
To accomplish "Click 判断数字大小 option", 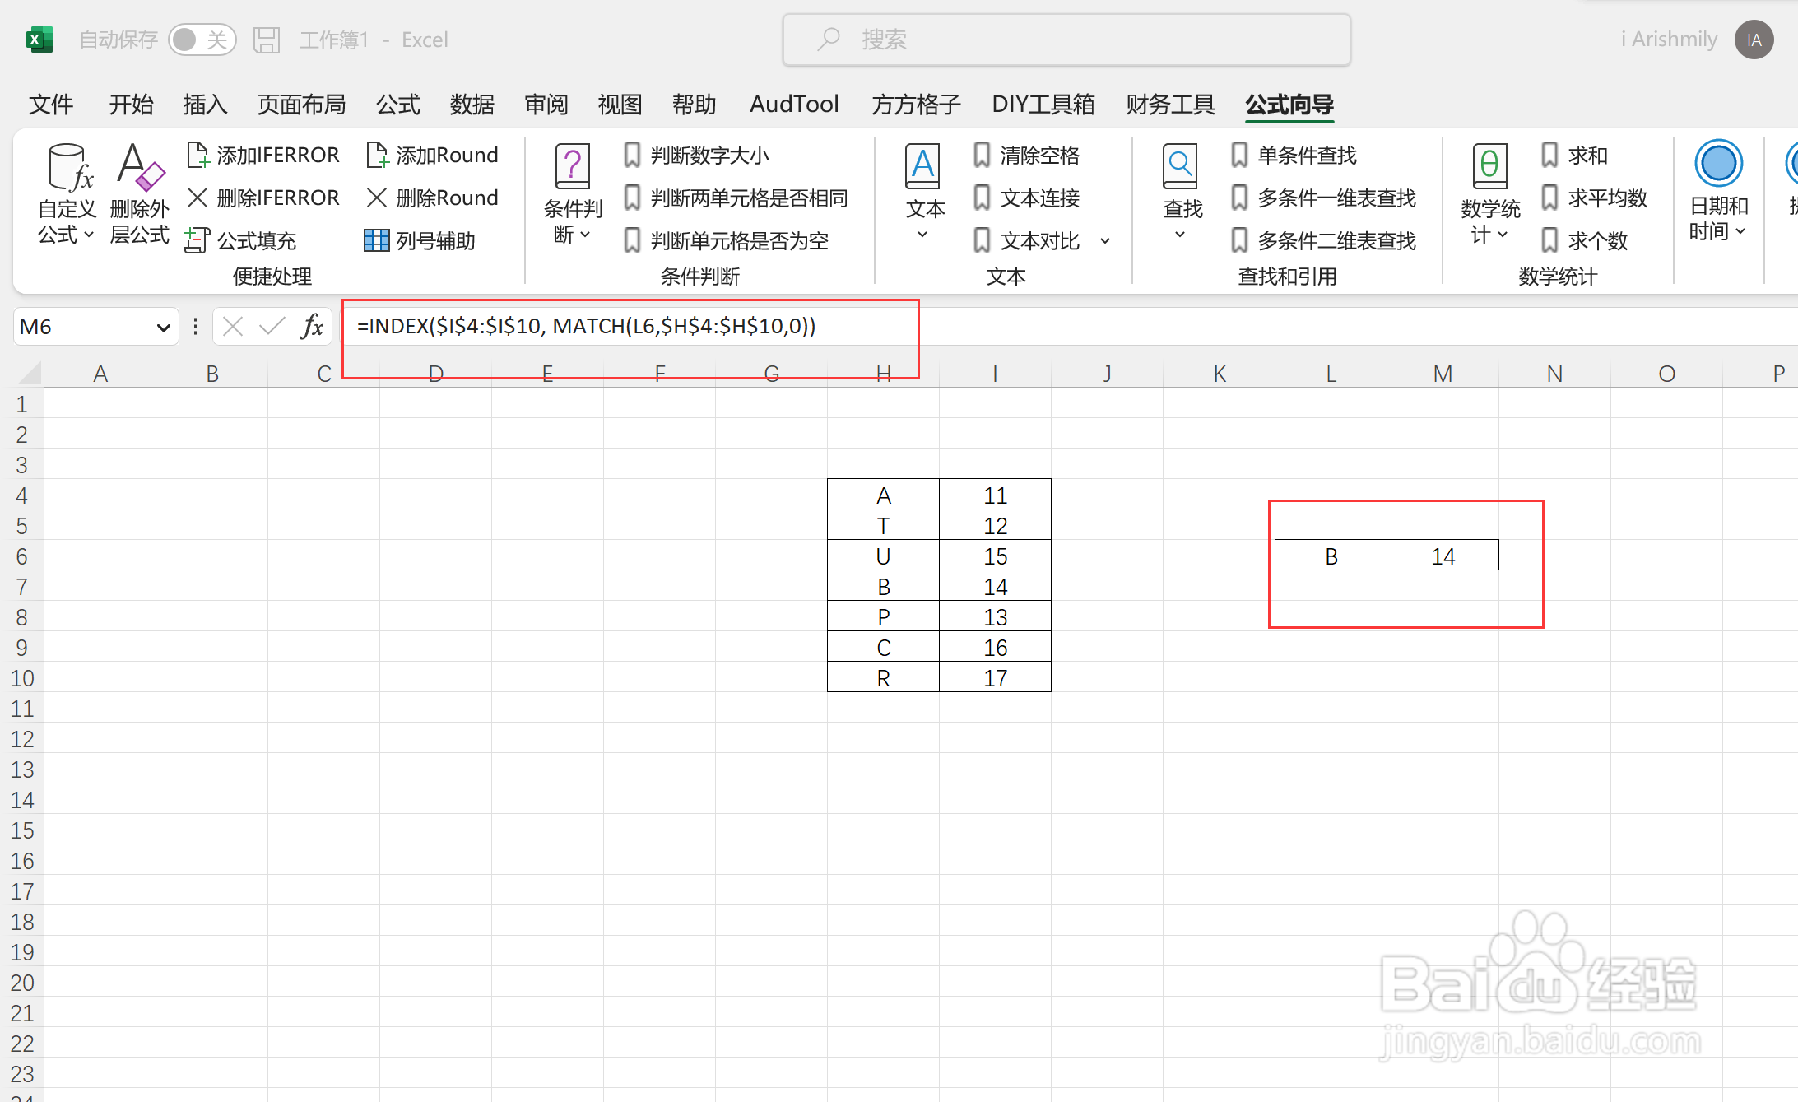I will (x=697, y=155).
